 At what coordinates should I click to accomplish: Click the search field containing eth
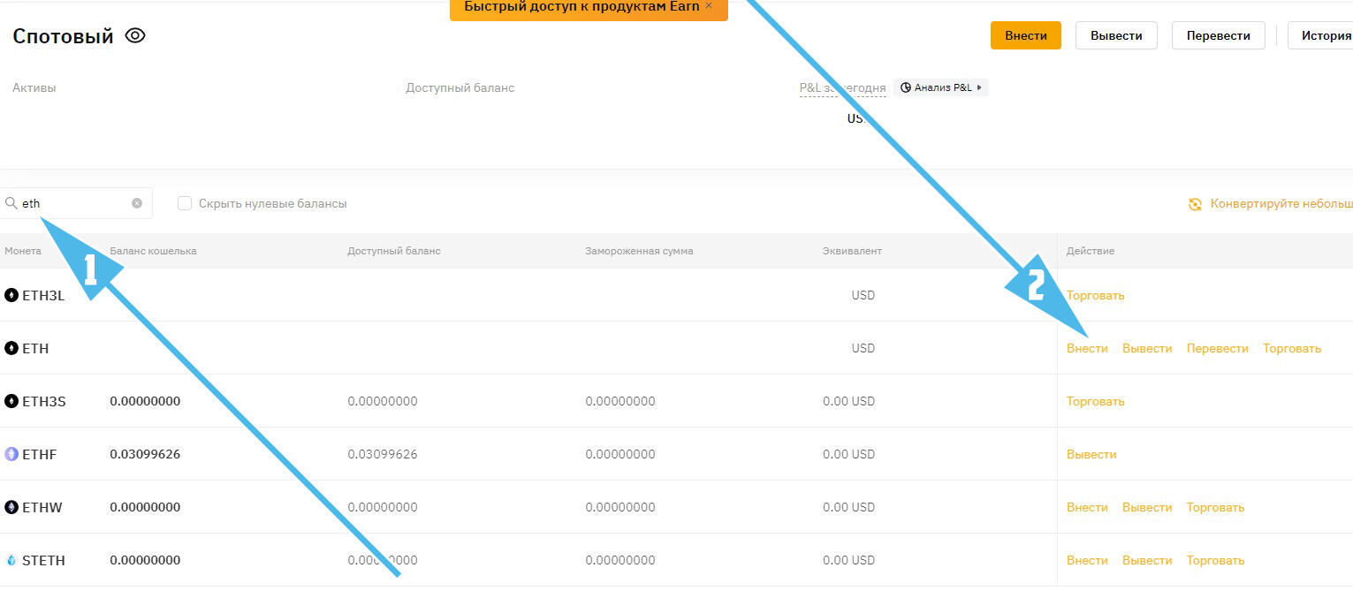tap(76, 203)
